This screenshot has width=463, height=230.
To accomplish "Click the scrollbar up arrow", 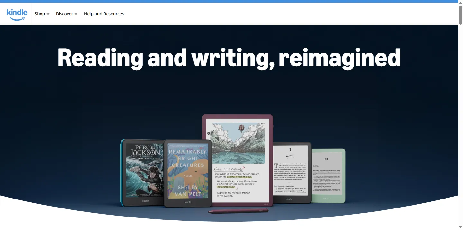I will [x=460, y=2].
